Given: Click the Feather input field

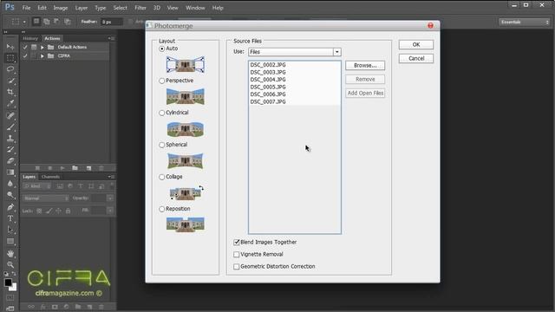Looking at the screenshot, I should [x=112, y=22].
